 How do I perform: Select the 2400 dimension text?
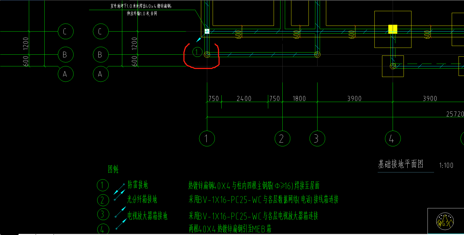(244, 99)
